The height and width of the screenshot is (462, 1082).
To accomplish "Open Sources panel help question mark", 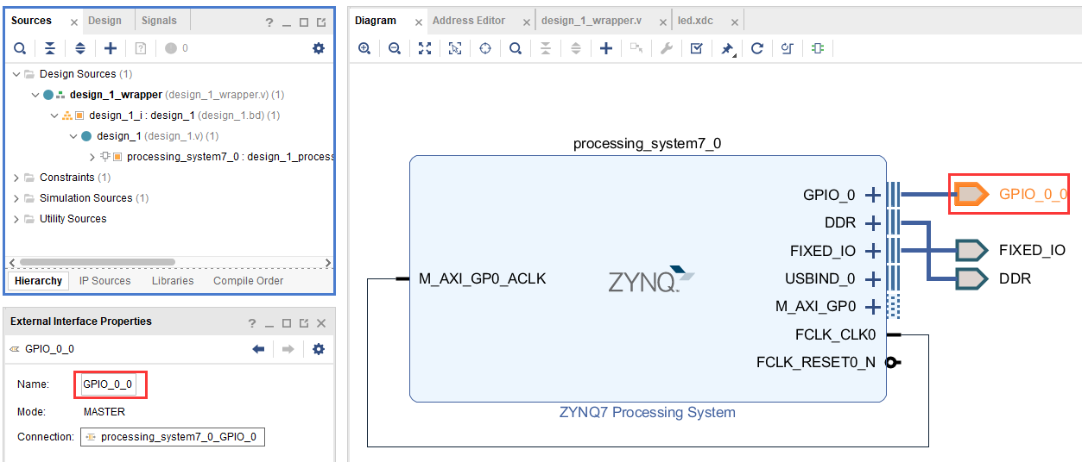I will tap(269, 22).
